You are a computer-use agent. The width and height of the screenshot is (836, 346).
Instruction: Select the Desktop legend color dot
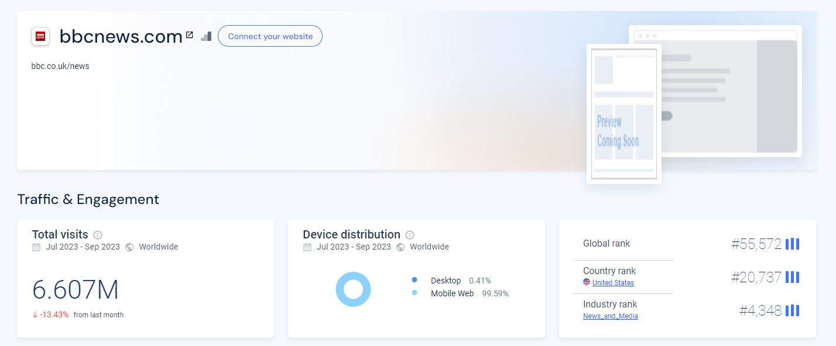coord(414,280)
